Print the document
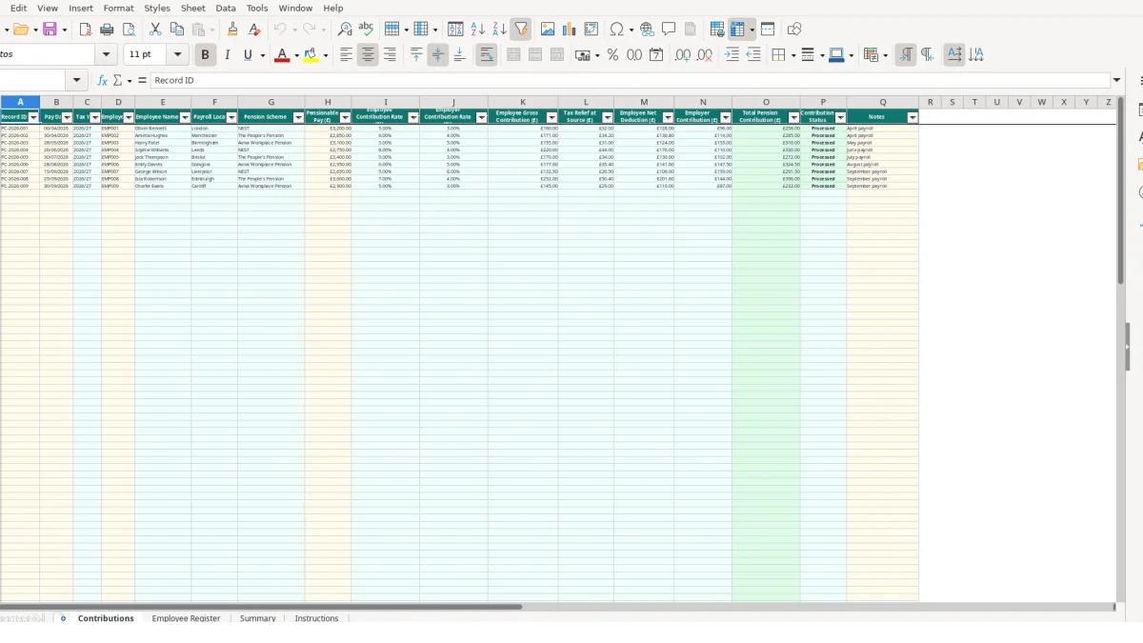 [x=107, y=30]
